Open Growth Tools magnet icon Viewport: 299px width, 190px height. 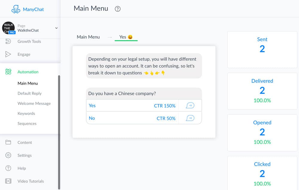coord(8,42)
